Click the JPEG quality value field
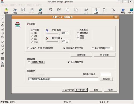 [x=64, y=33]
